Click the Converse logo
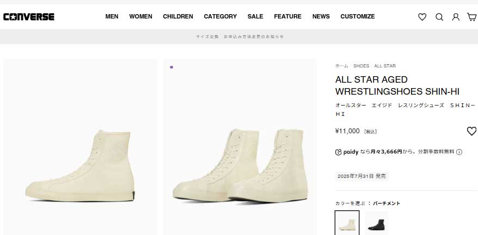 [29, 16]
